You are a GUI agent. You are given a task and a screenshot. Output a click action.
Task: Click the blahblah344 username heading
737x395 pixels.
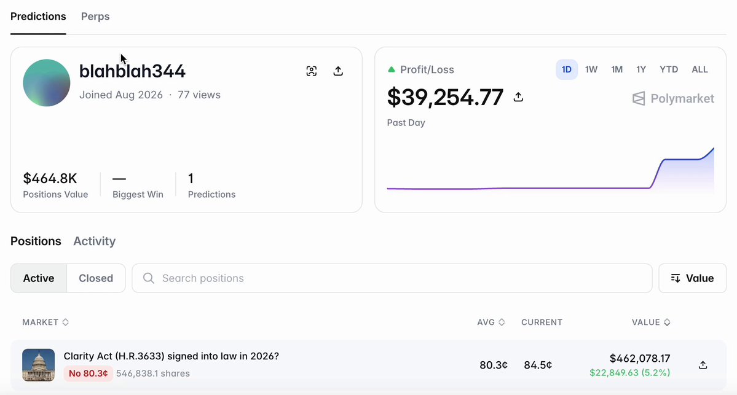tap(132, 71)
